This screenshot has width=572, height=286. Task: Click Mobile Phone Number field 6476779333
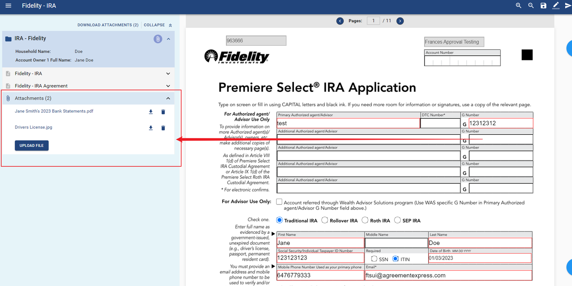pos(320,275)
